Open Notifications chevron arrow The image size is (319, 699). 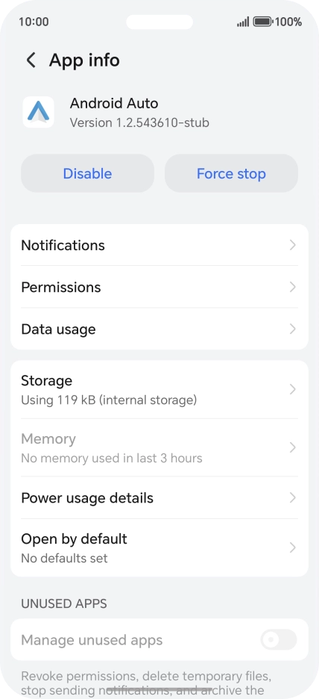pyautogui.click(x=292, y=245)
